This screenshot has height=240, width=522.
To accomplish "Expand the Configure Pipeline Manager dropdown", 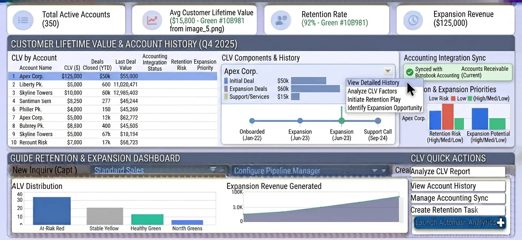I will (311, 170).
